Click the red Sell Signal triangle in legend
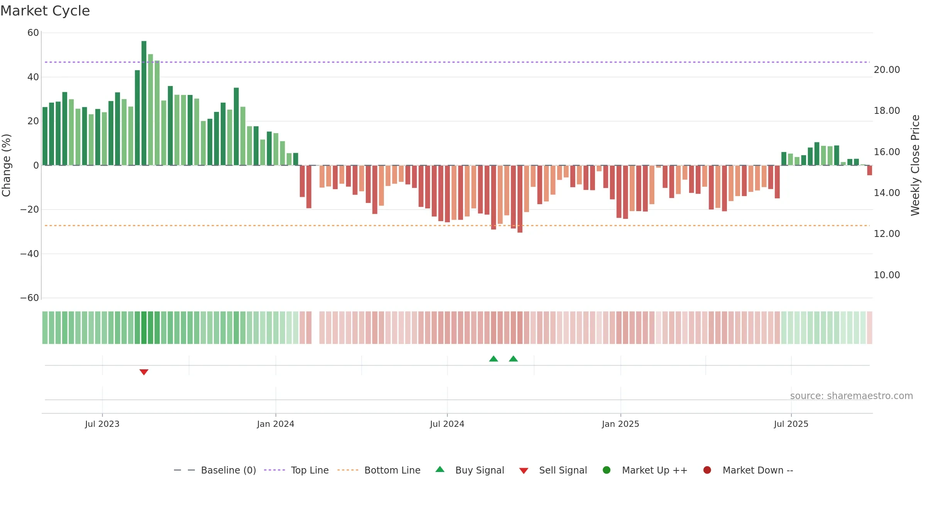The width and height of the screenshot is (926, 521). (524, 471)
